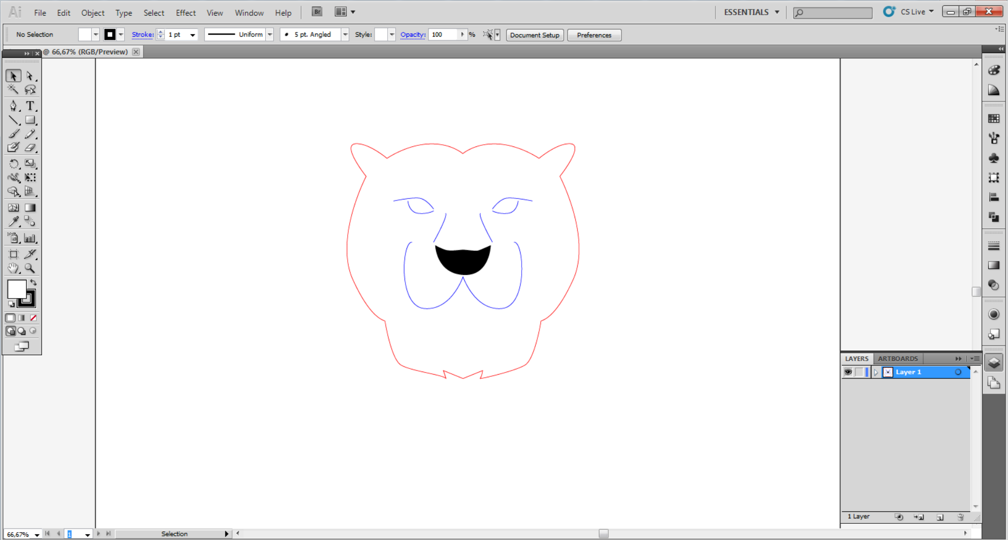The width and height of the screenshot is (1008, 540).
Task: Select the Lasso tool
Action: pyautogui.click(x=30, y=90)
